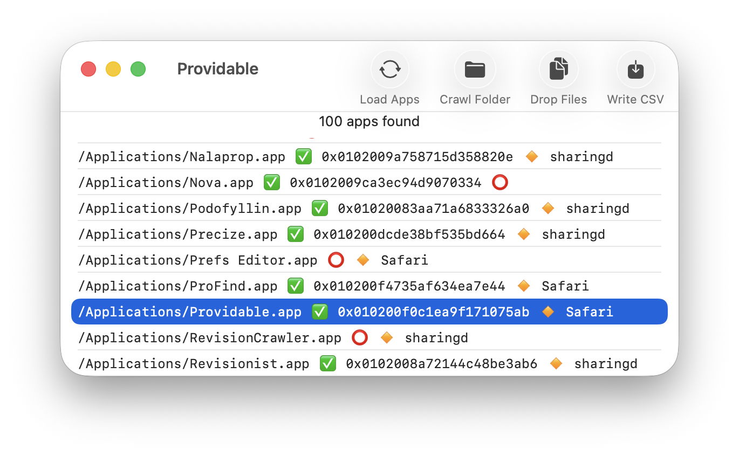739x456 pixels.
Task: Click red circle in RevisionCrawler.app row
Action: tap(360, 338)
